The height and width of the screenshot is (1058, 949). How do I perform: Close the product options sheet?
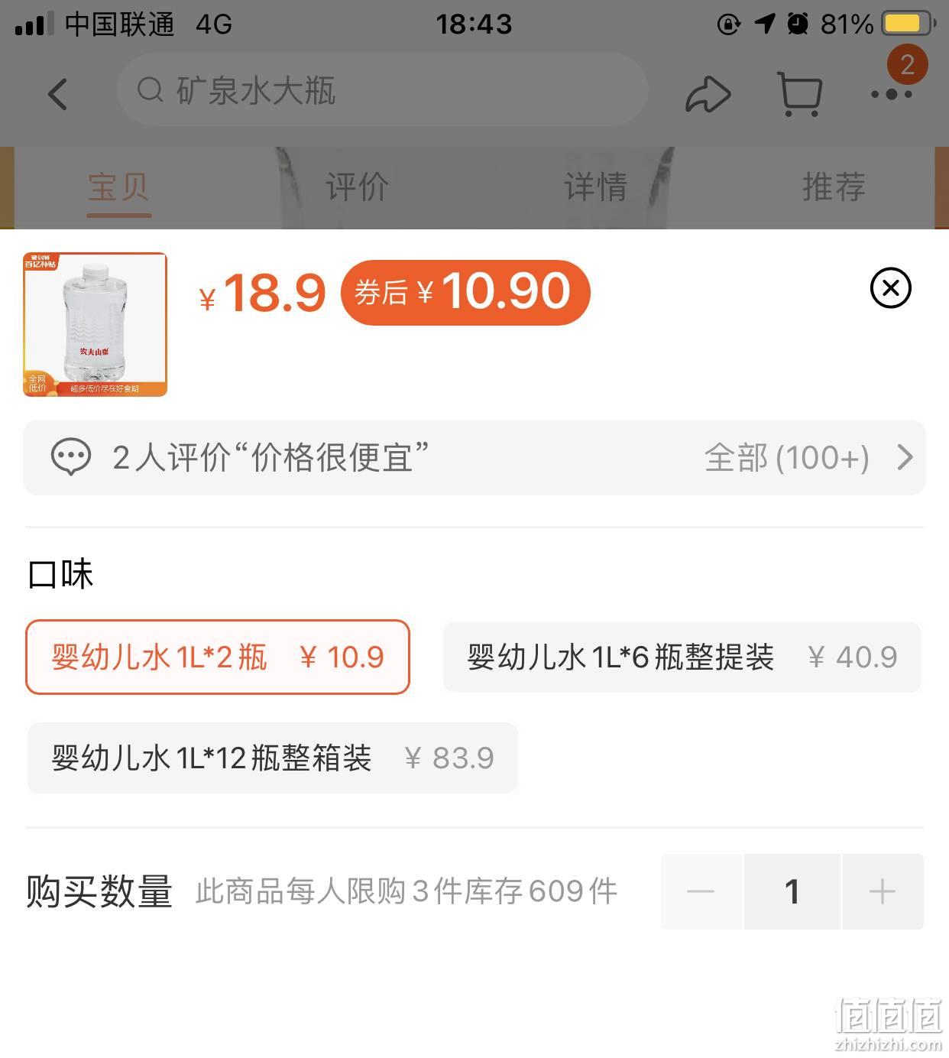click(891, 288)
